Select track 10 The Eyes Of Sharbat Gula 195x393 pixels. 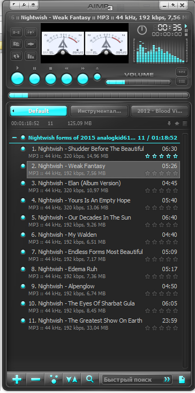(x=103, y=307)
